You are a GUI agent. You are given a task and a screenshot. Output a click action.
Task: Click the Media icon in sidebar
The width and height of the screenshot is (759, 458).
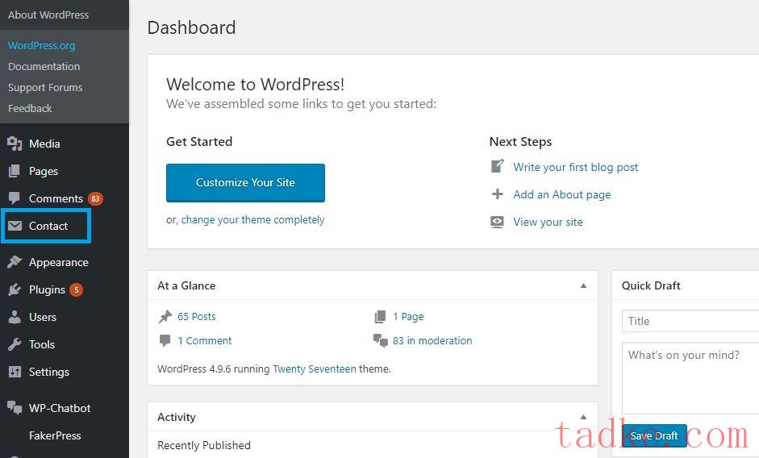(15, 144)
